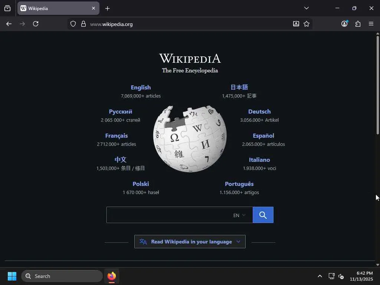Expand Read Wikipedia in your language

coord(190,242)
